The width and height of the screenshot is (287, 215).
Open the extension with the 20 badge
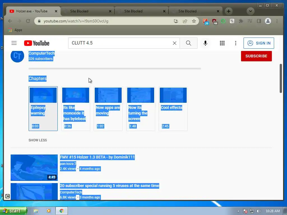(205, 21)
